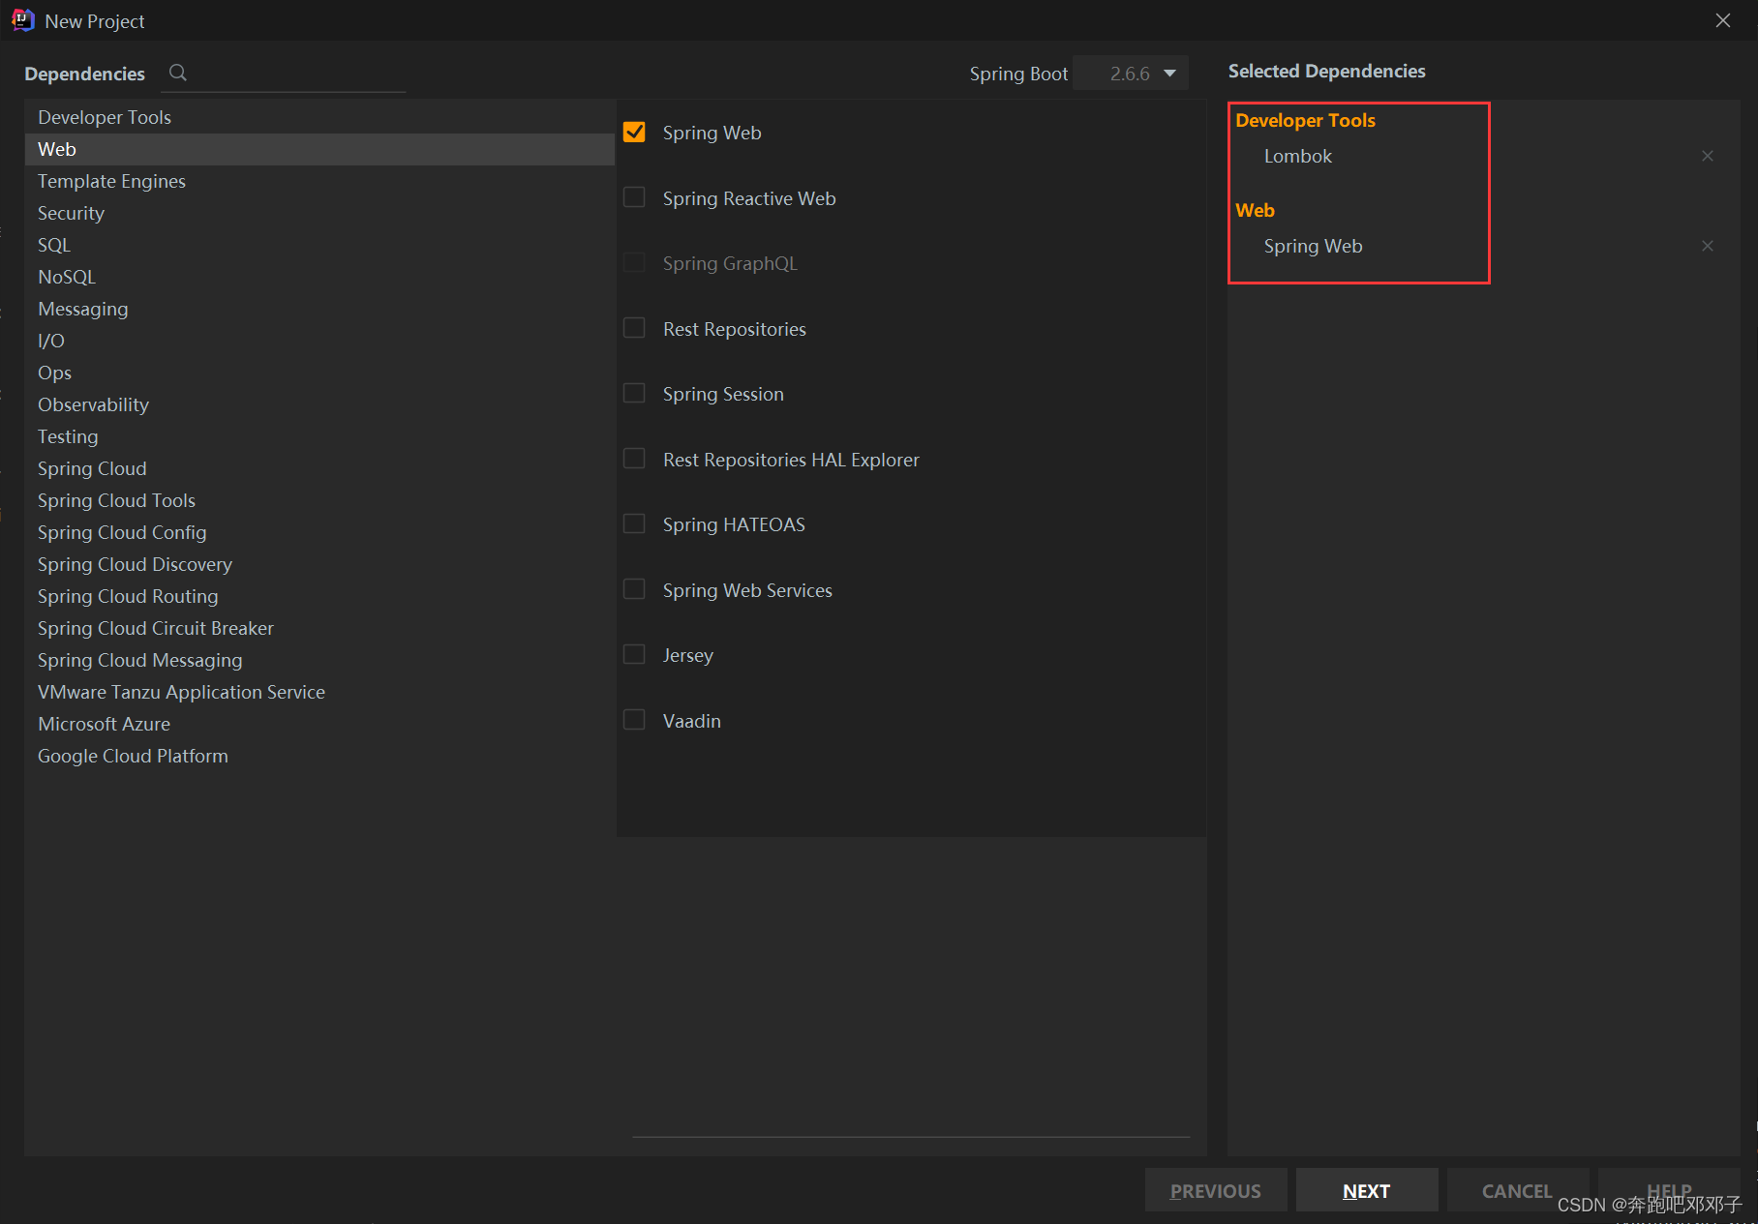This screenshot has height=1224, width=1758.
Task: Enable the Vaadin dependency checkbox
Action: coord(634,720)
